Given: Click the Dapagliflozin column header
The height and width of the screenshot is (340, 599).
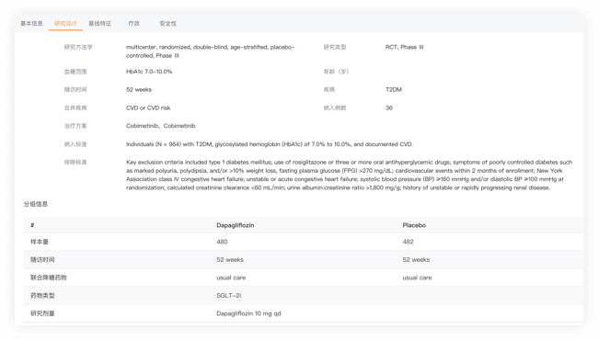Looking at the screenshot, I should pyautogui.click(x=235, y=225).
